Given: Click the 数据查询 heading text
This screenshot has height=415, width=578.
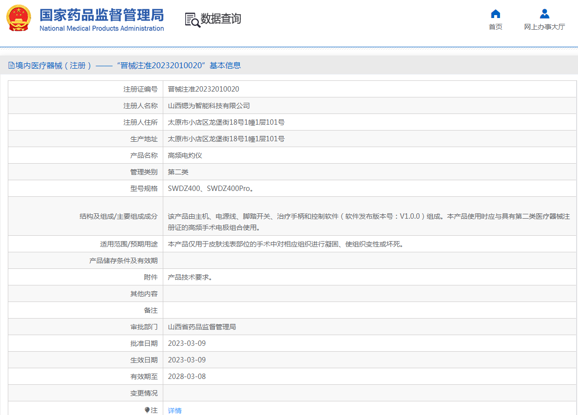Looking at the screenshot, I should [221, 19].
